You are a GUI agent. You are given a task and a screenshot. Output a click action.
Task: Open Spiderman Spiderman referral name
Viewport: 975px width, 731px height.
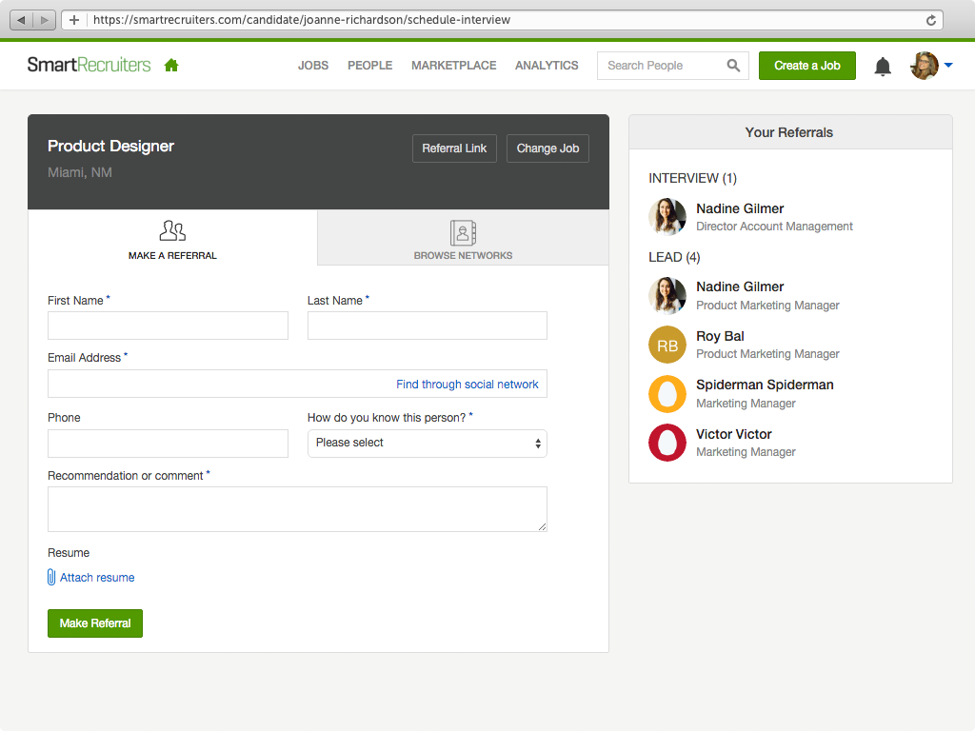click(765, 385)
